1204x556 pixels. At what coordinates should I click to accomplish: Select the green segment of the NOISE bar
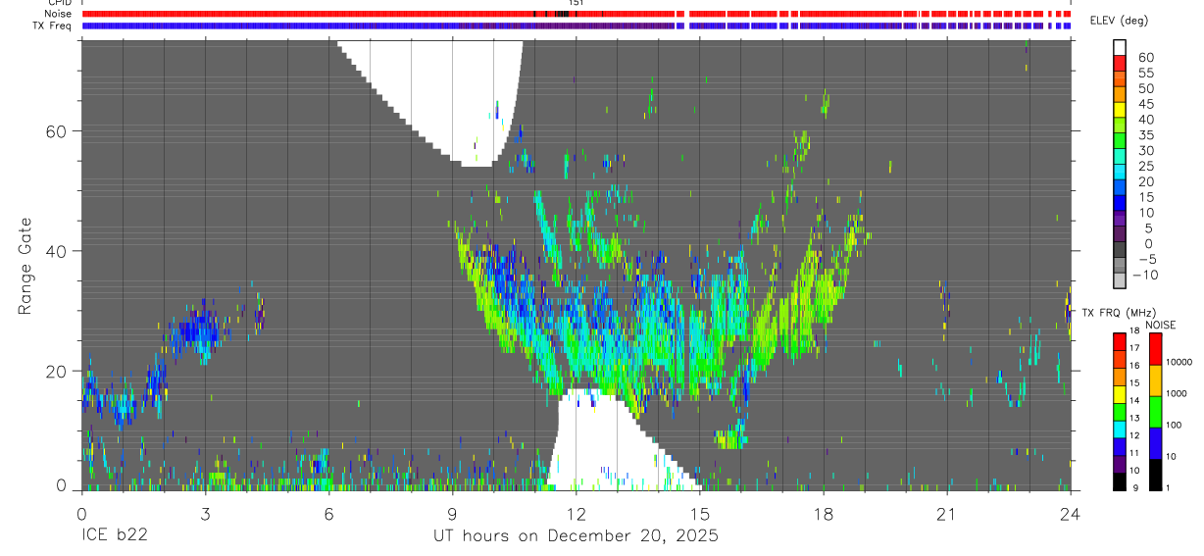(x=1155, y=412)
